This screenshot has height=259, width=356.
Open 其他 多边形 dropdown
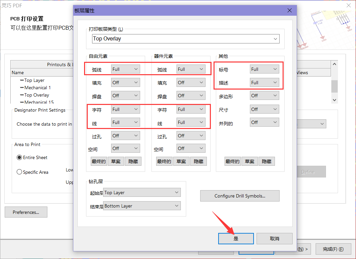265,96
